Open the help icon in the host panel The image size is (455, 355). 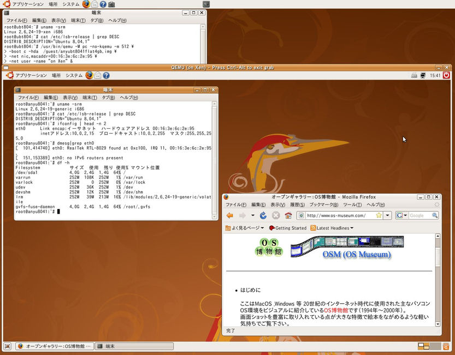(x=103, y=4)
